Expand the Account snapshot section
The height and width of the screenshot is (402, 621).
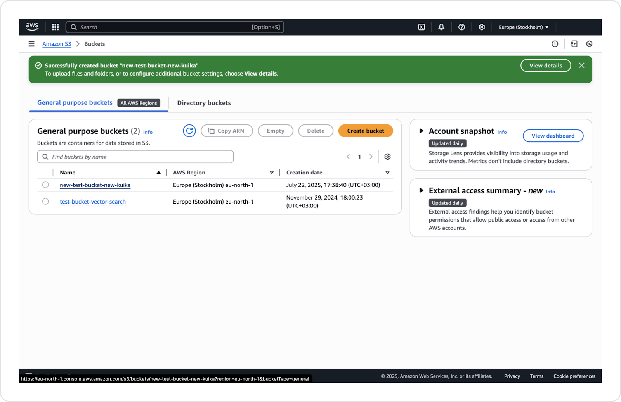(x=421, y=131)
